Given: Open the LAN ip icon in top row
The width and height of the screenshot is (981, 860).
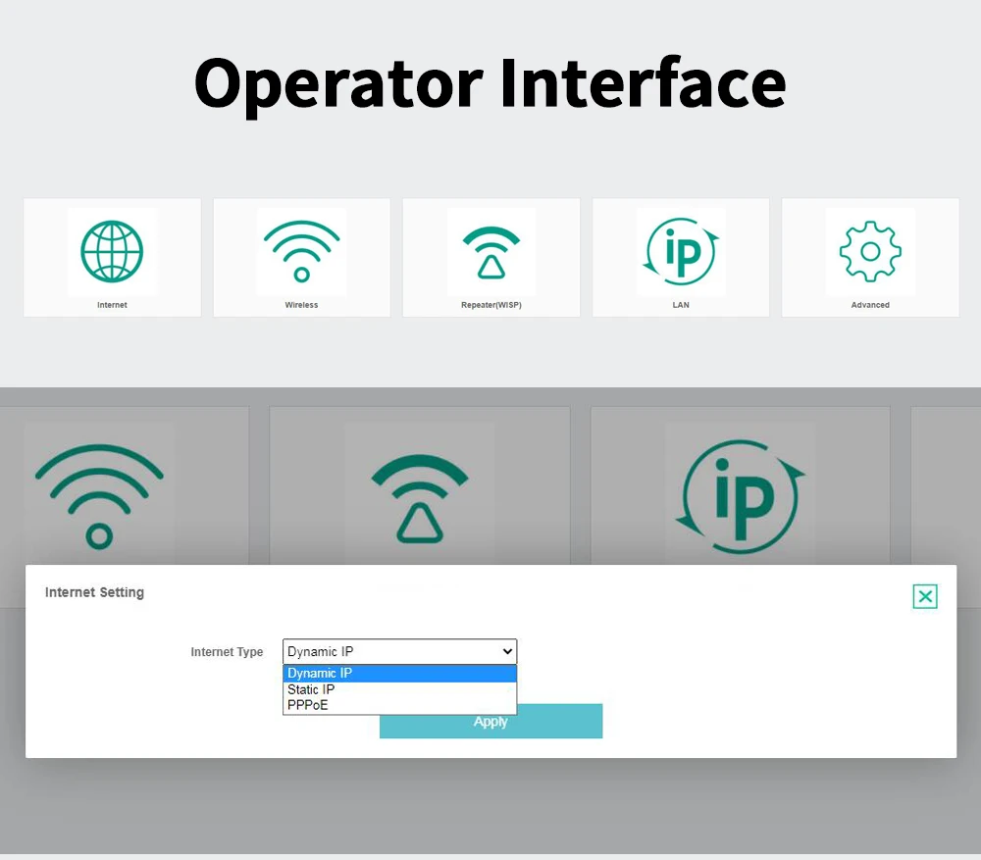Looking at the screenshot, I should tap(681, 251).
